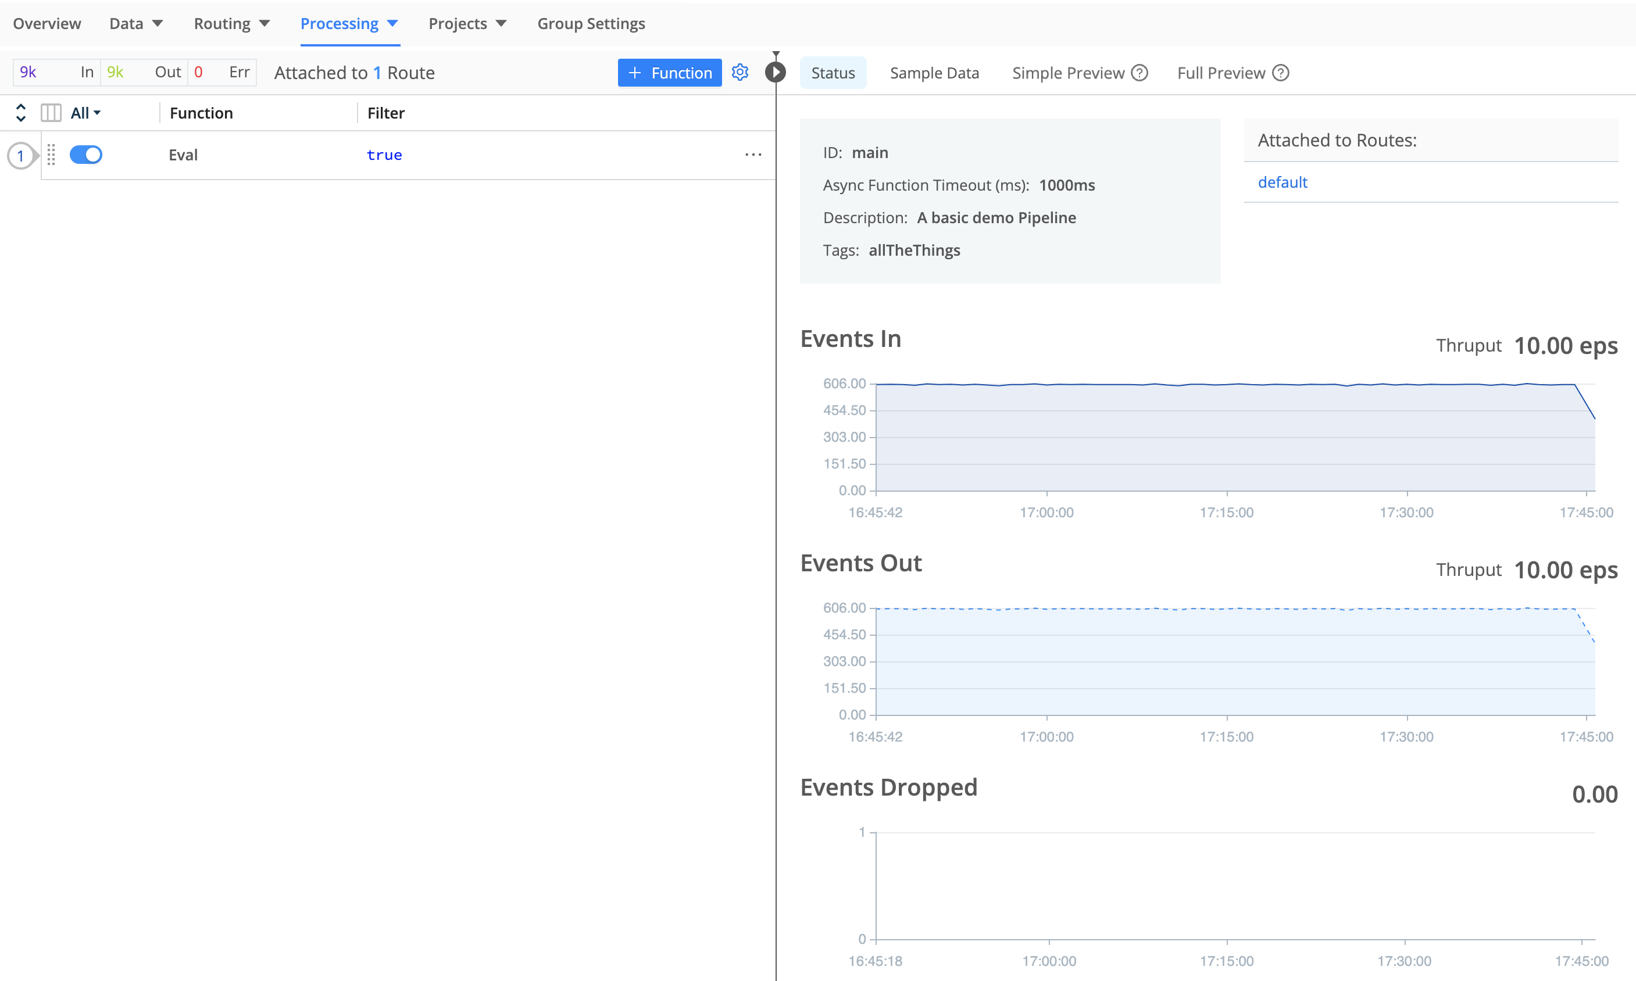
Task: Click the 9k In events counter
Action: click(56, 72)
